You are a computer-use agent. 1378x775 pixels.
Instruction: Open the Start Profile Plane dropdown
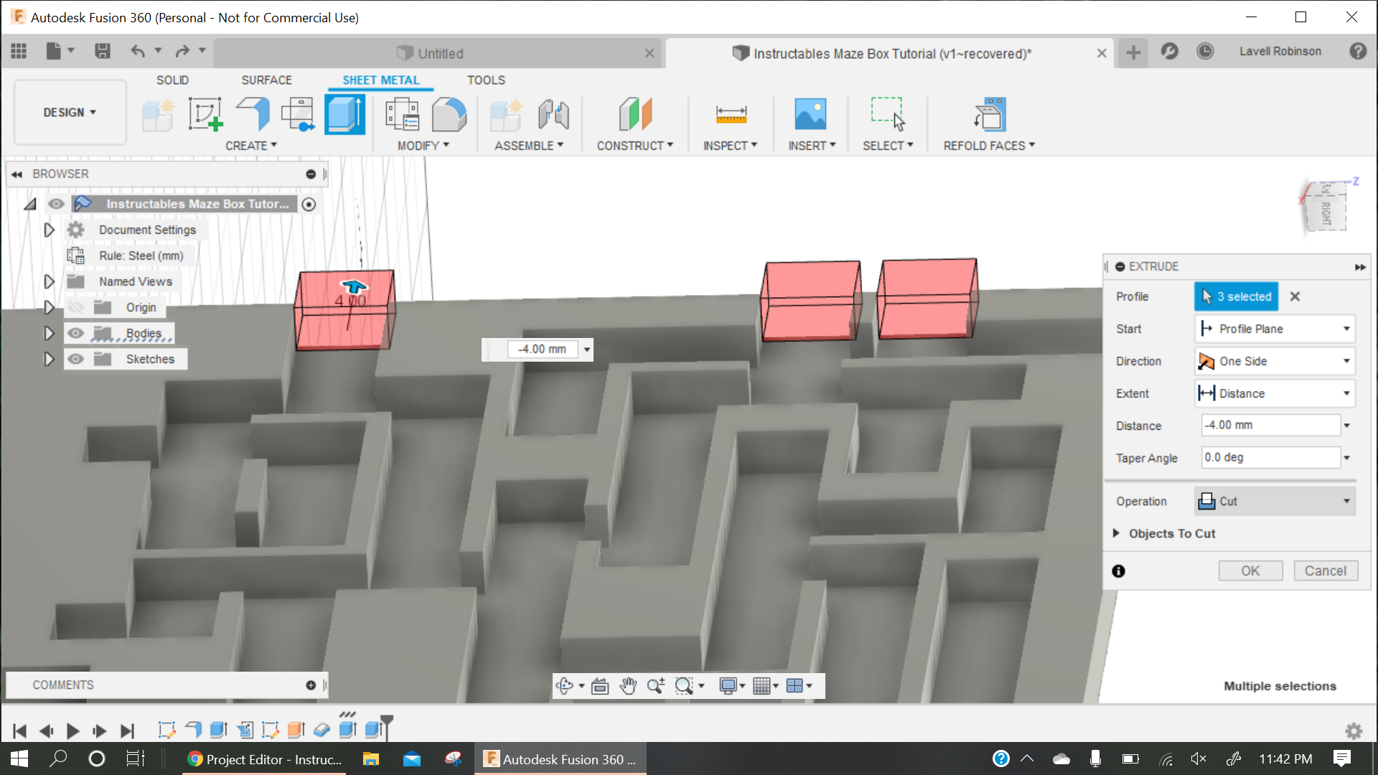click(1275, 329)
